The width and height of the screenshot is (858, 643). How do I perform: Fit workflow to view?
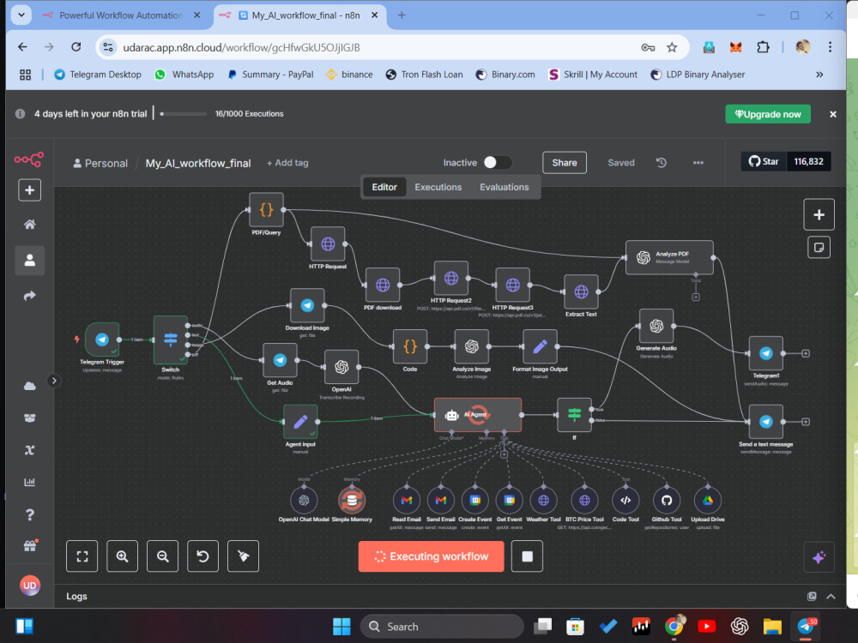click(x=82, y=556)
